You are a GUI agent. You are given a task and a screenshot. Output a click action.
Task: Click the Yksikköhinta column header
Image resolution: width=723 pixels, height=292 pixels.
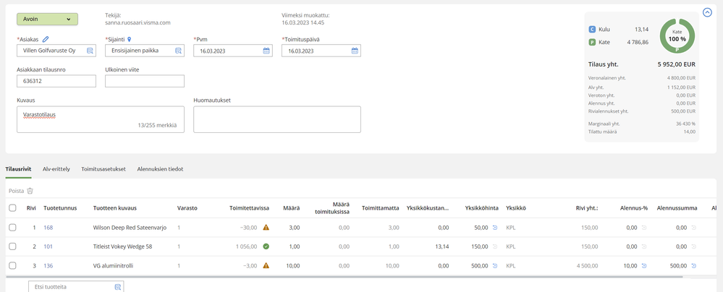click(481, 208)
